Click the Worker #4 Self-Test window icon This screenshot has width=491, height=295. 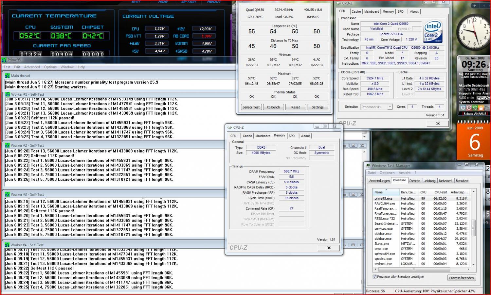click(8, 245)
